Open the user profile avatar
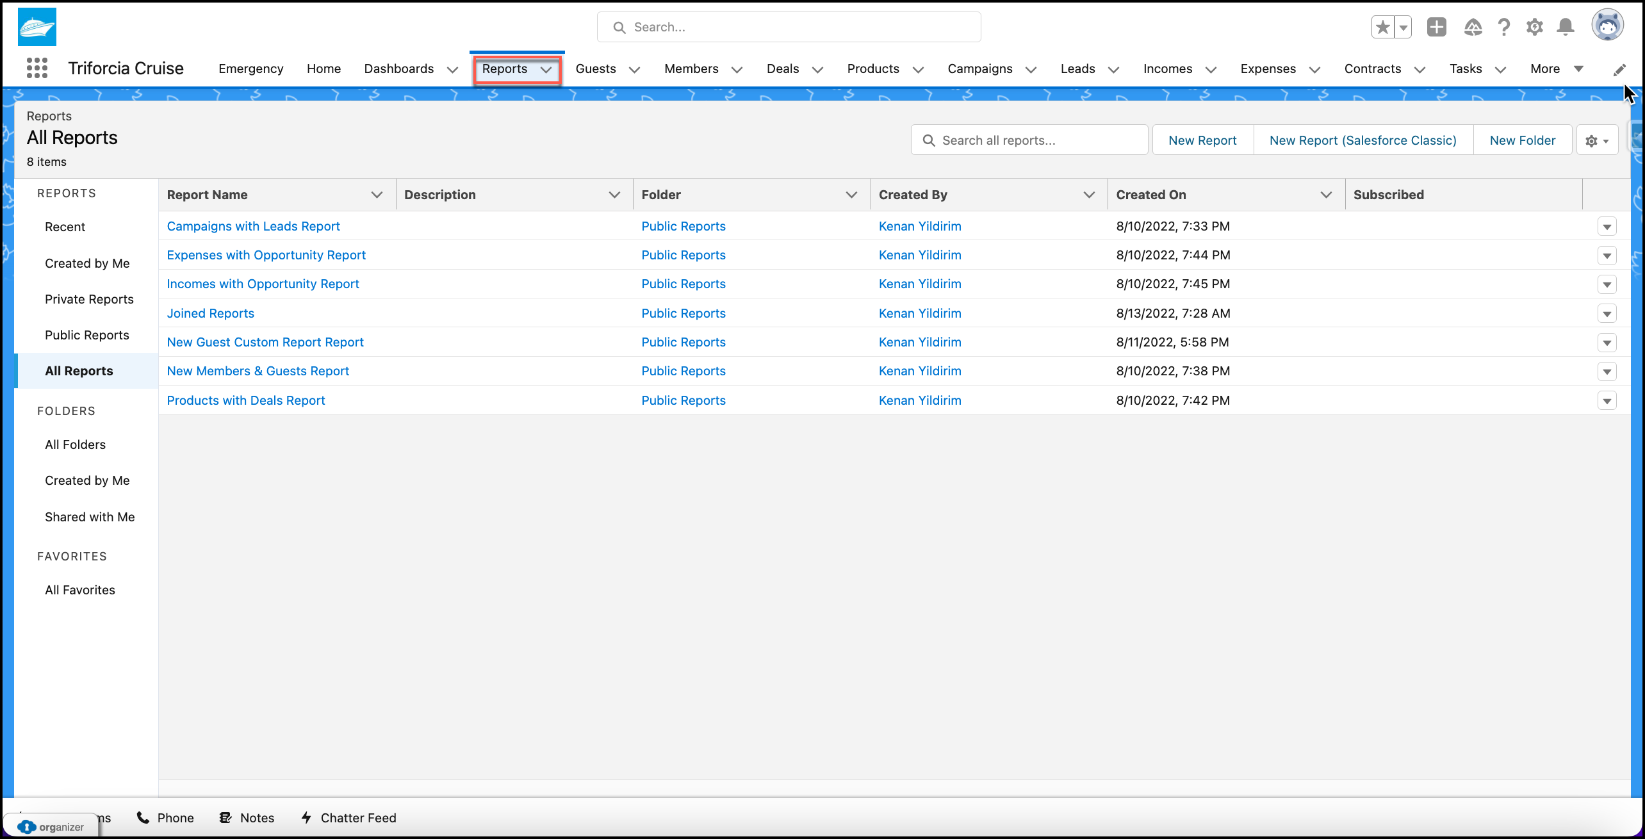This screenshot has width=1645, height=839. 1607,26
